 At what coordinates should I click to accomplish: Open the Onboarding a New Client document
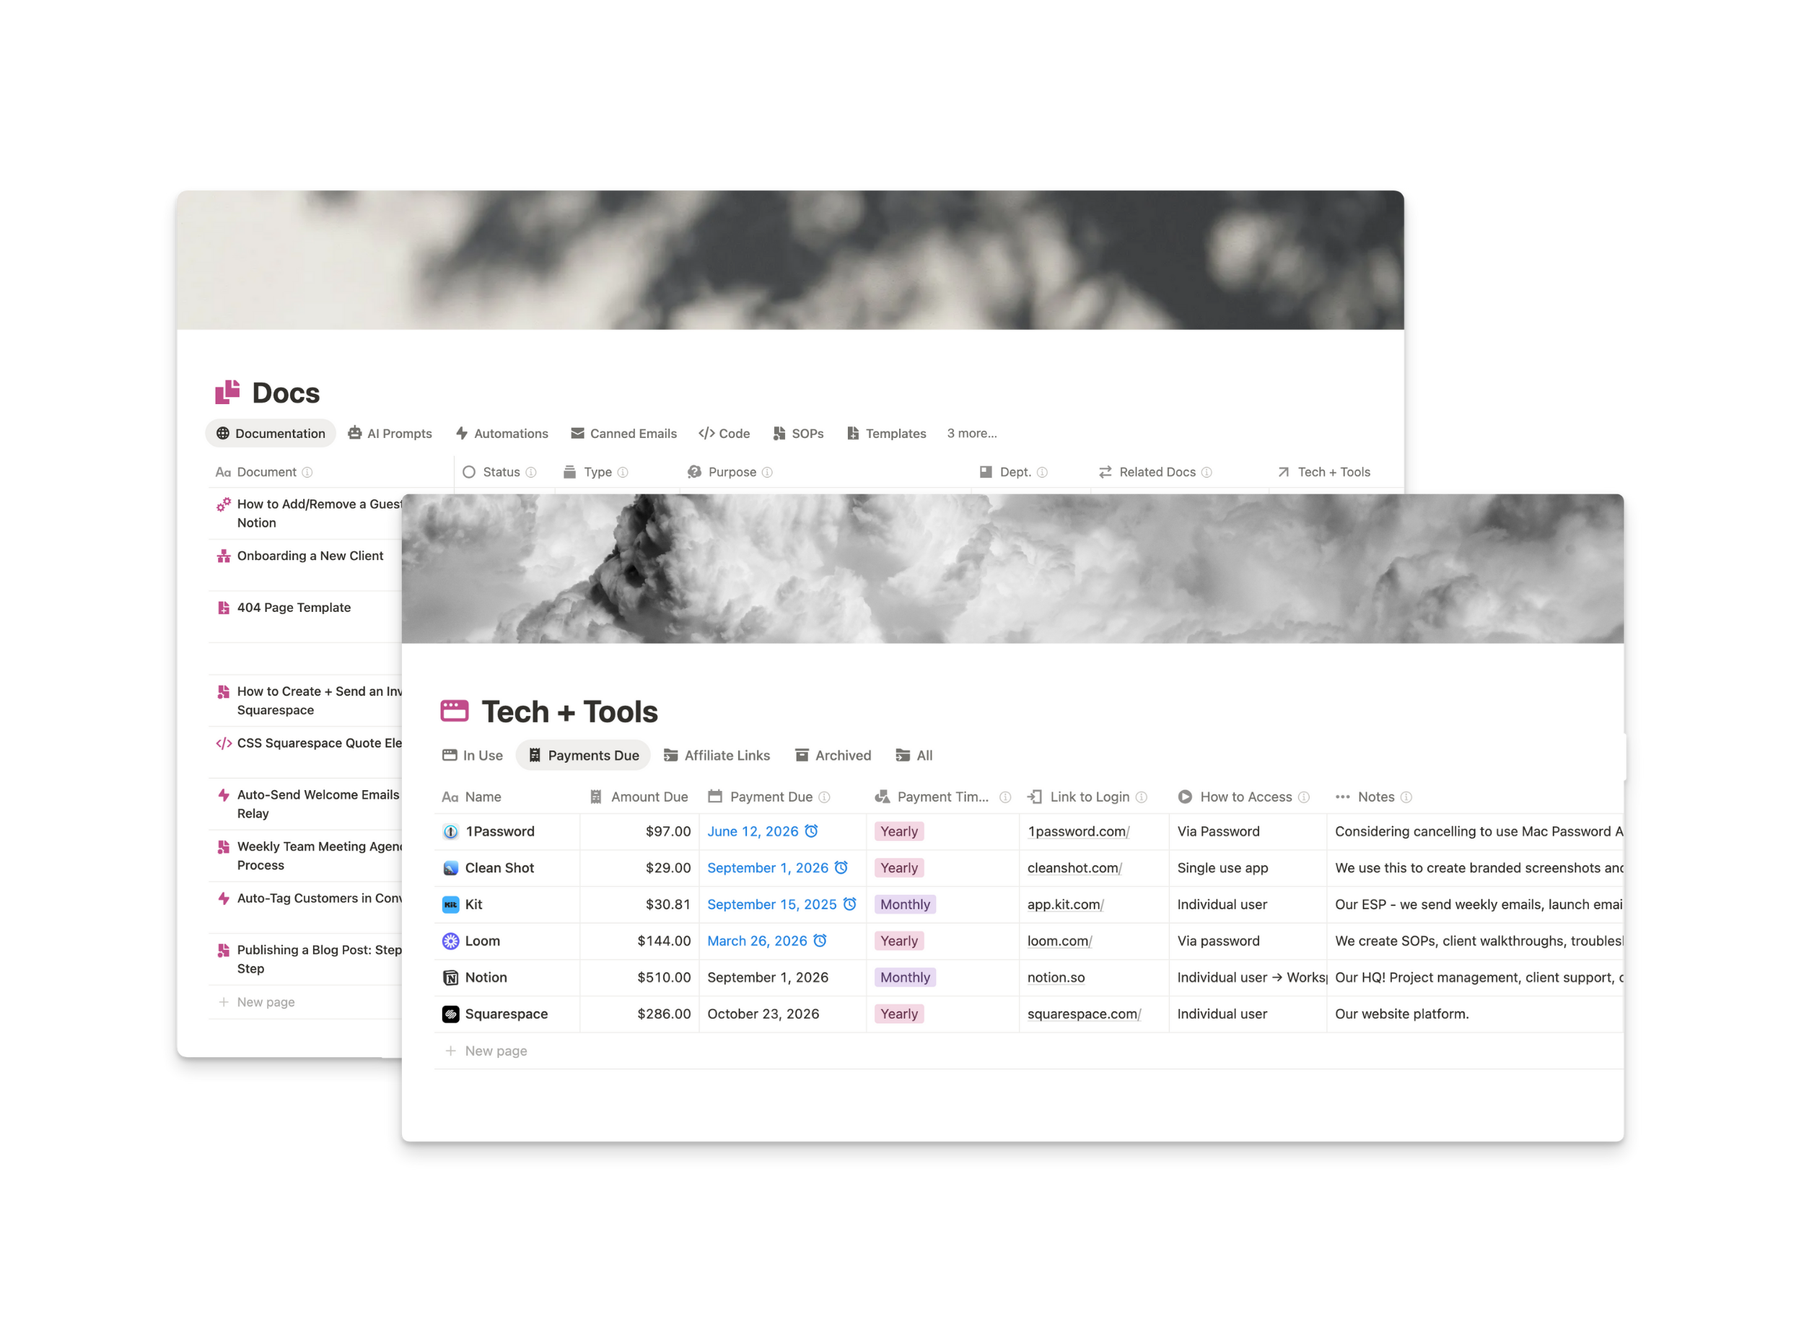click(310, 556)
